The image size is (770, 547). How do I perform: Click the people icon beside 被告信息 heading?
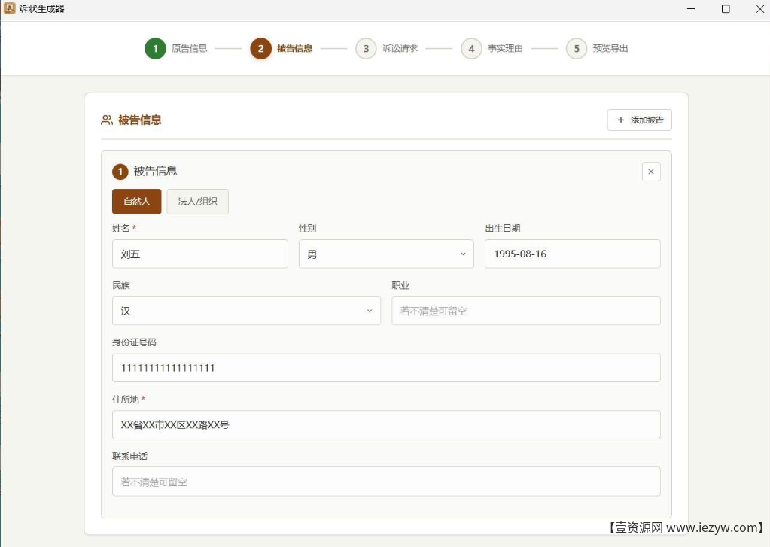pyautogui.click(x=105, y=120)
